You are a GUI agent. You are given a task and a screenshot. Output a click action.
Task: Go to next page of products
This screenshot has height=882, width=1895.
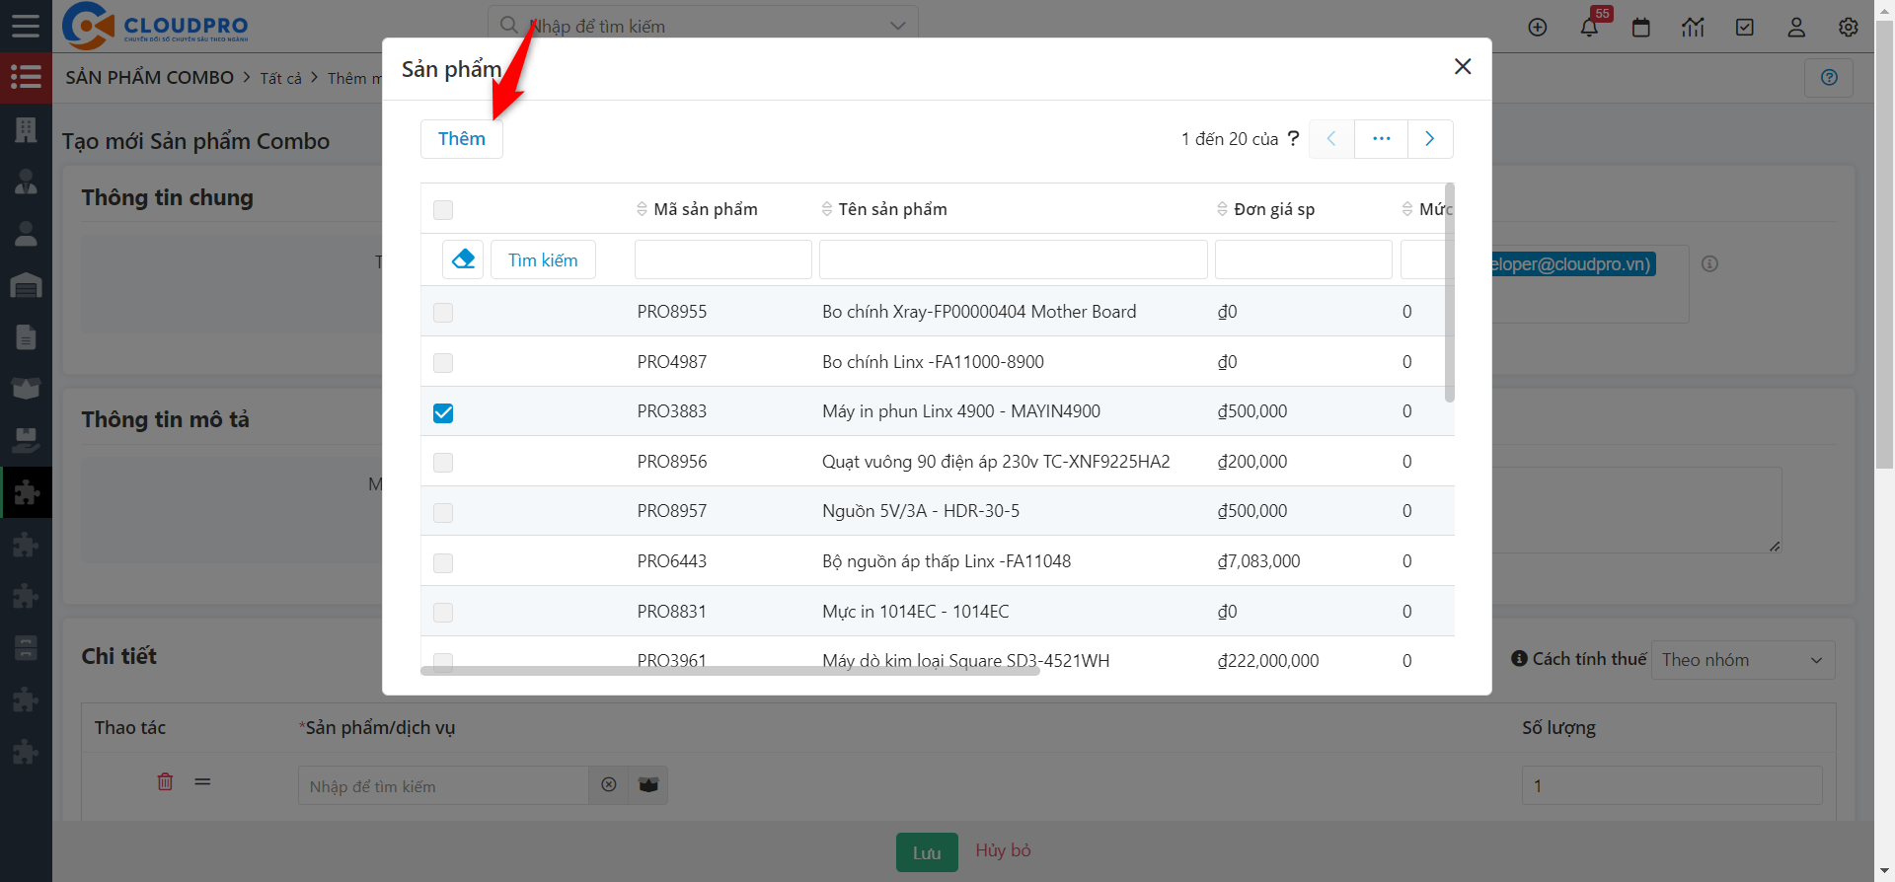tap(1429, 139)
